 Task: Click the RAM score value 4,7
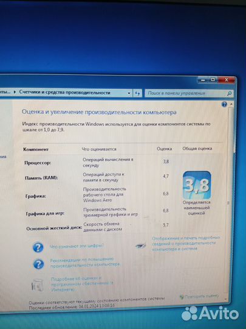click(x=166, y=176)
